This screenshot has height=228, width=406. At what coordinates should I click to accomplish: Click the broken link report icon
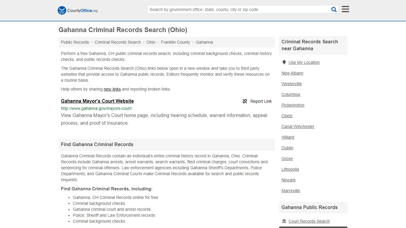point(245,101)
